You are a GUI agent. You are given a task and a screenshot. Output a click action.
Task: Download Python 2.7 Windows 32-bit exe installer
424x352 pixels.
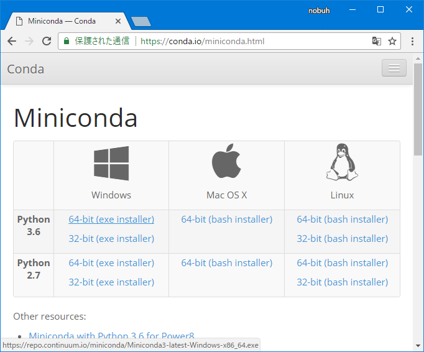coord(111,282)
